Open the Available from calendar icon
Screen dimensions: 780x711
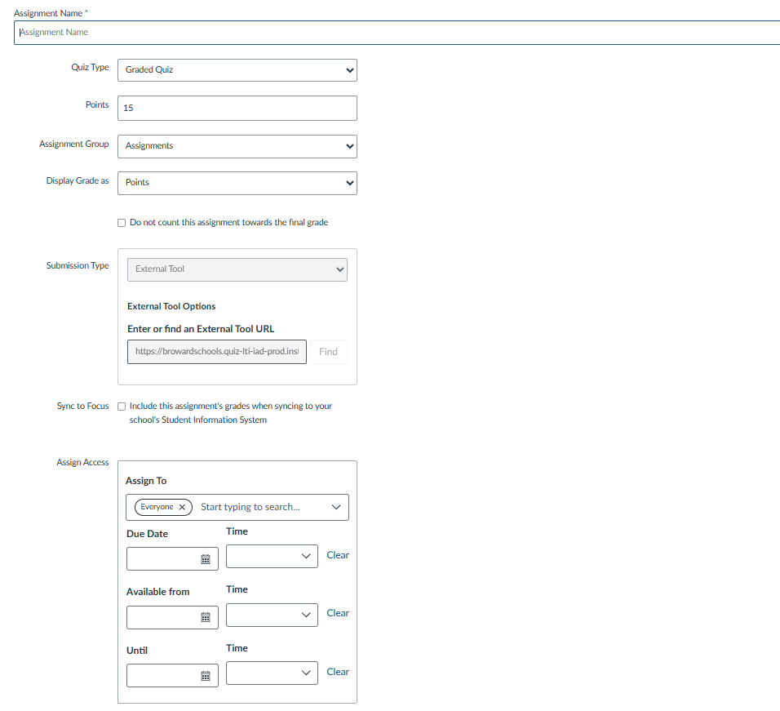pyautogui.click(x=206, y=617)
